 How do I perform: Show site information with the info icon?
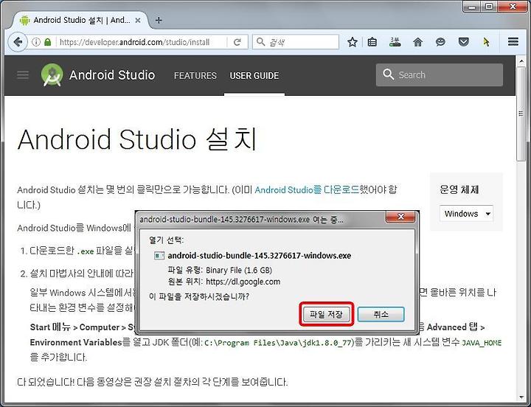(36, 42)
